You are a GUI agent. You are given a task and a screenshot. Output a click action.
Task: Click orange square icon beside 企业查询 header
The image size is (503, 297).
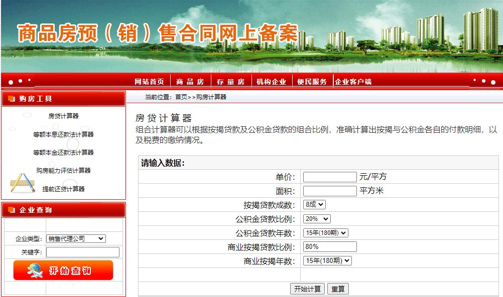pyautogui.click(x=12, y=210)
